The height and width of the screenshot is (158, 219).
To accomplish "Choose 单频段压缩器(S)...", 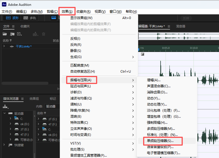I will coord(167,141).
